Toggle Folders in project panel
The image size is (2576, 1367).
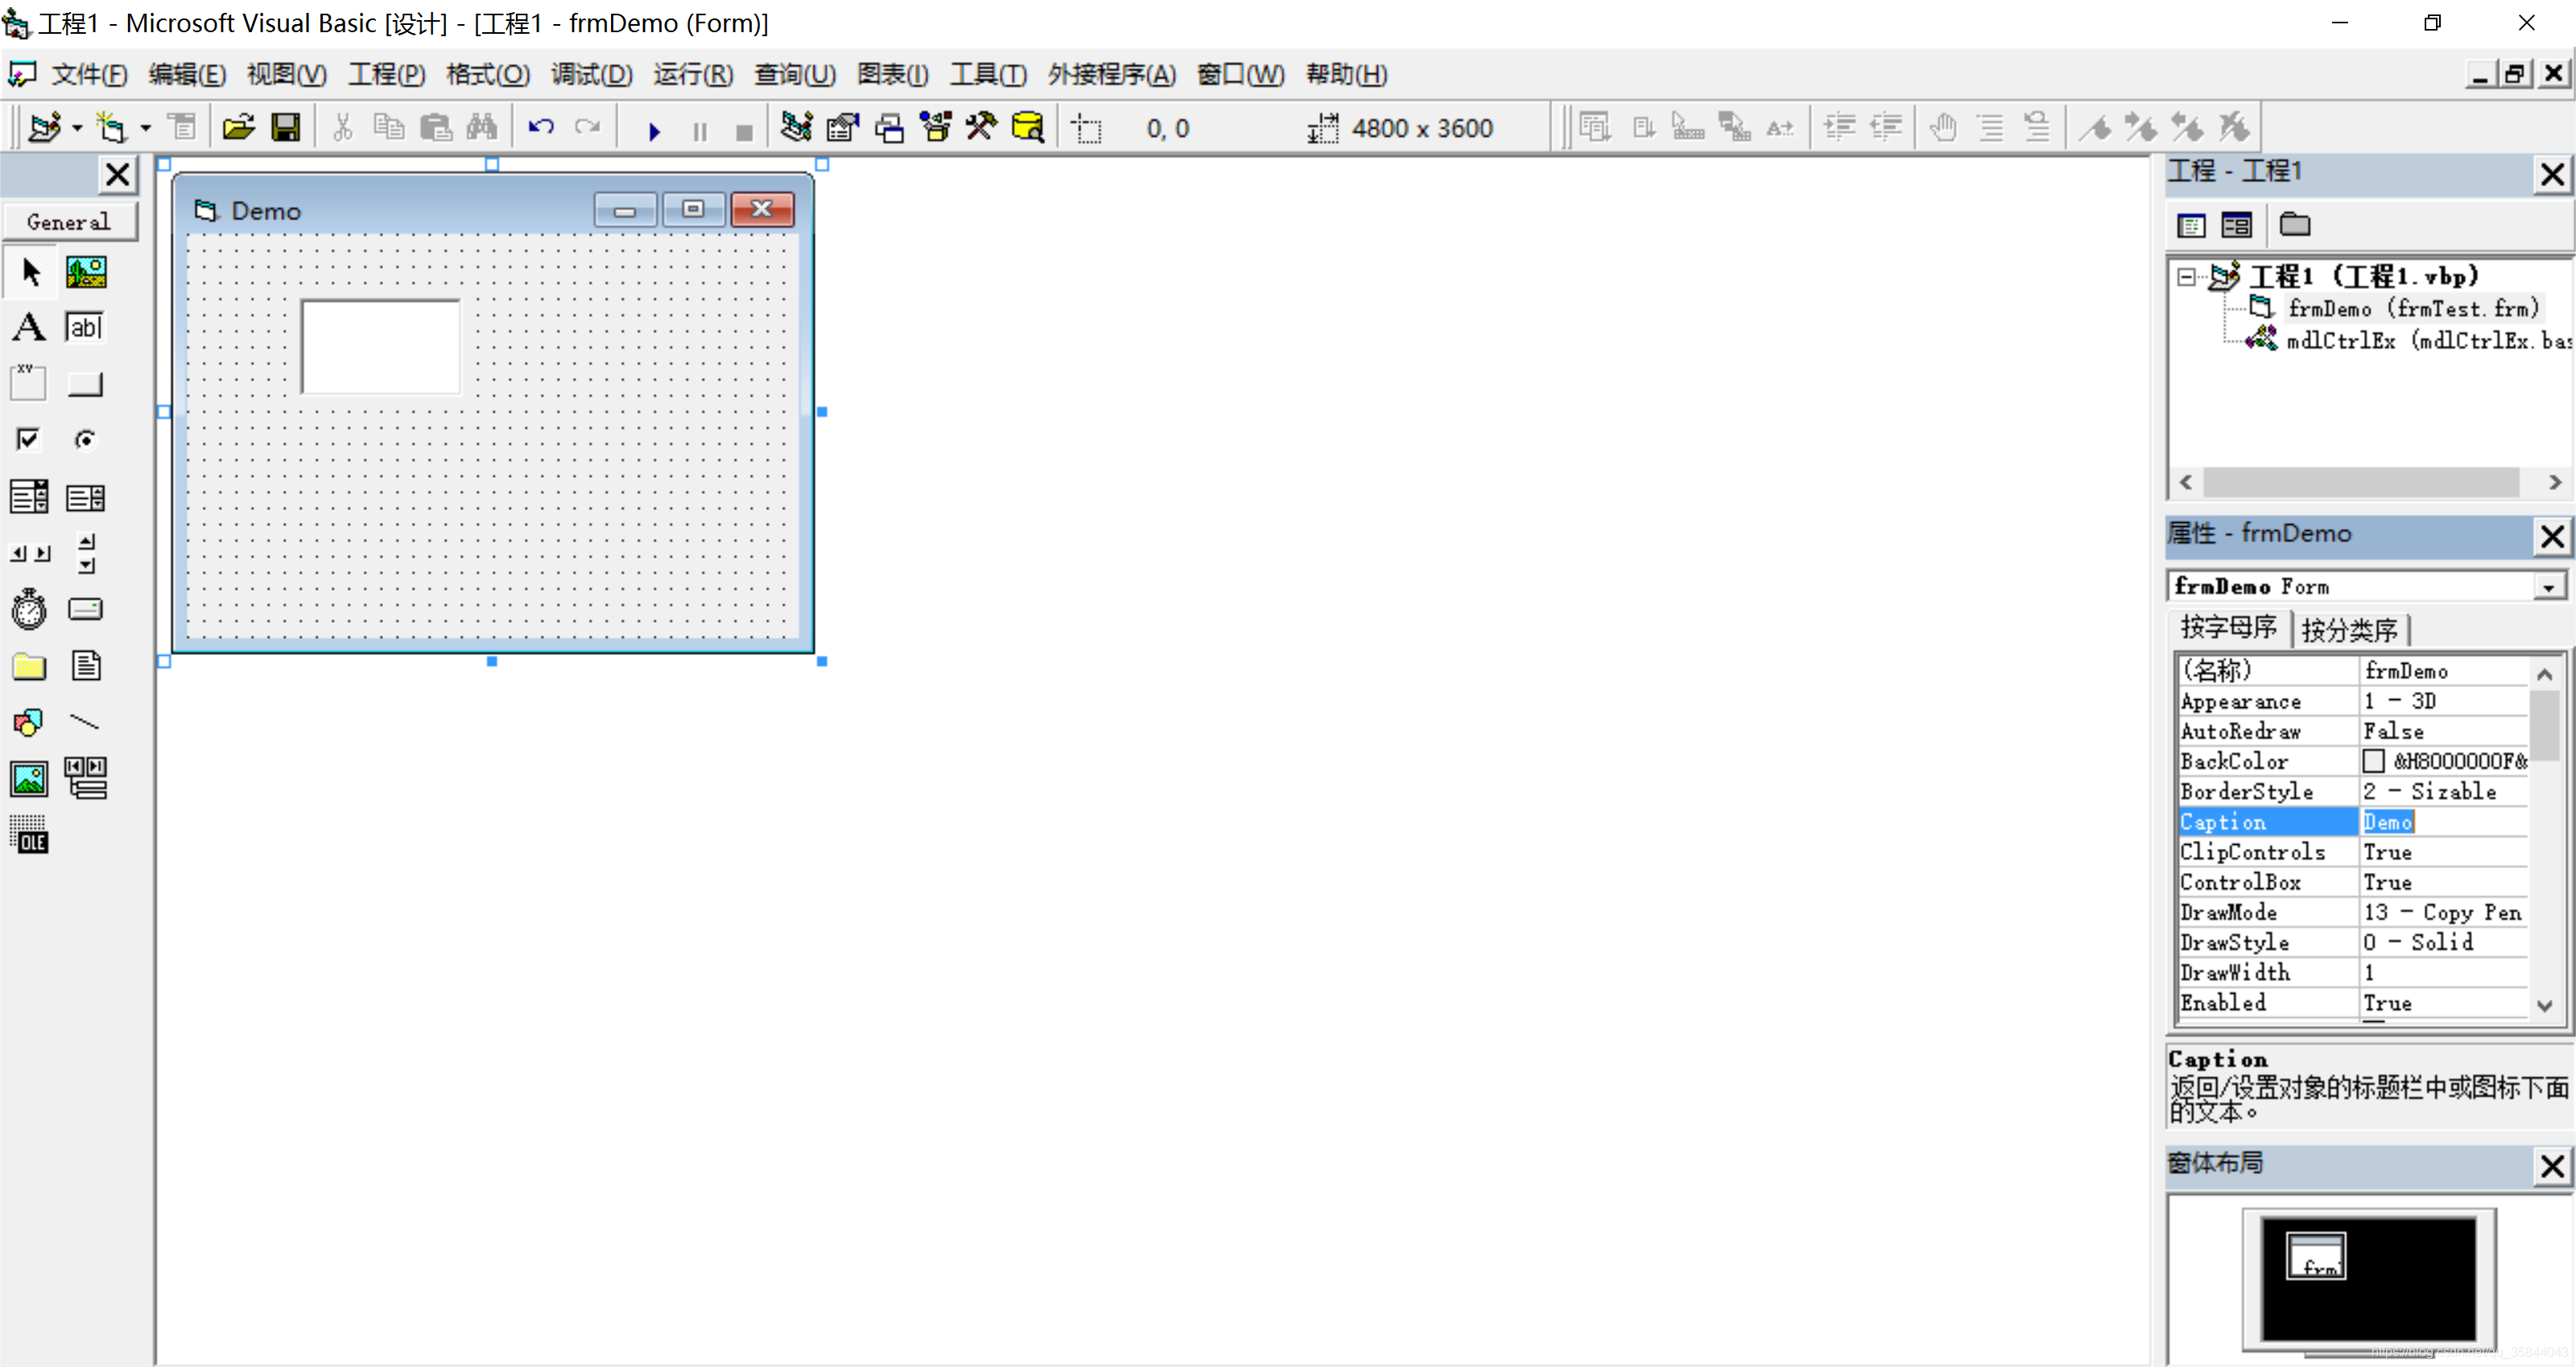[x=2295, y=226]
